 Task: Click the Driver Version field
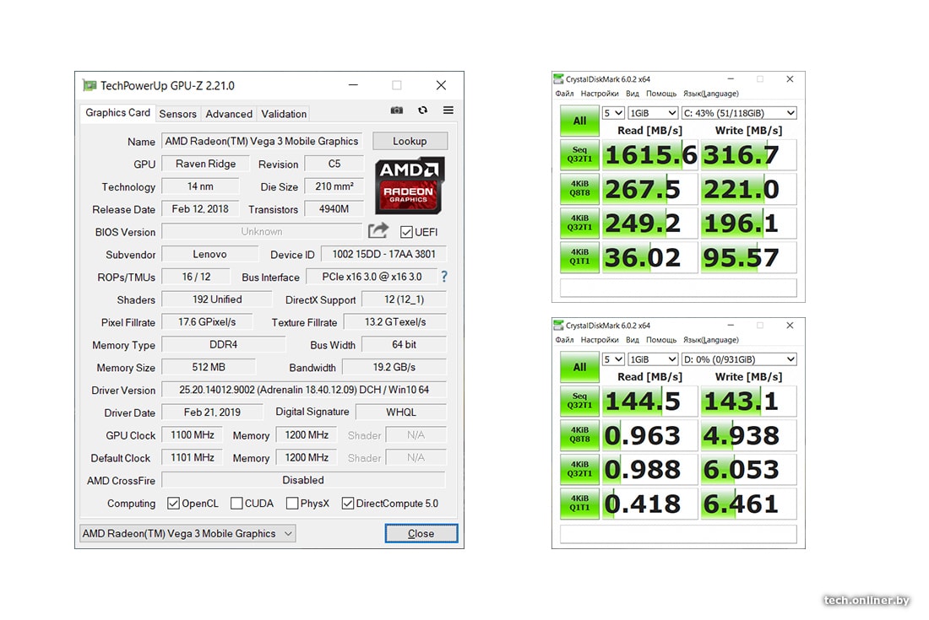(303, 390)
